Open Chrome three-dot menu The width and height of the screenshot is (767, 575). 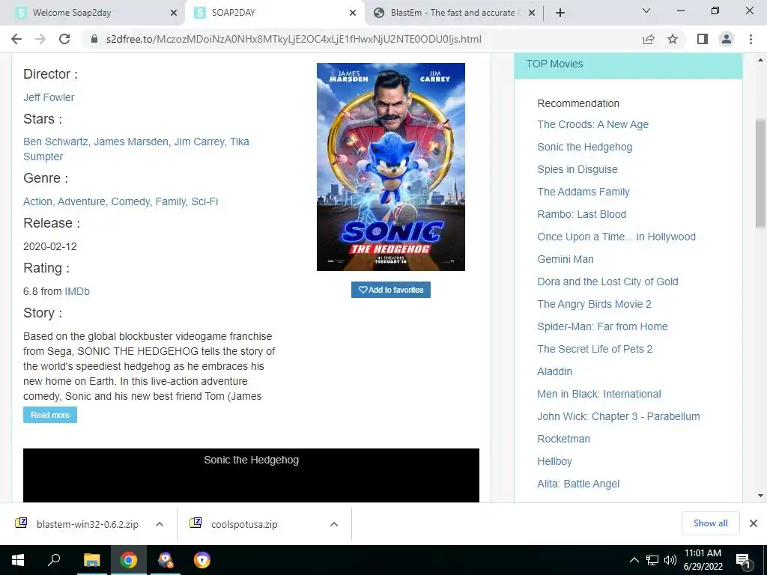point(751,39)
